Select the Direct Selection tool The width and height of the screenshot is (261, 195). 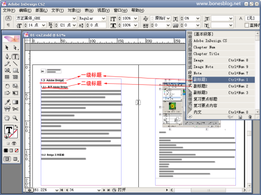15,47
